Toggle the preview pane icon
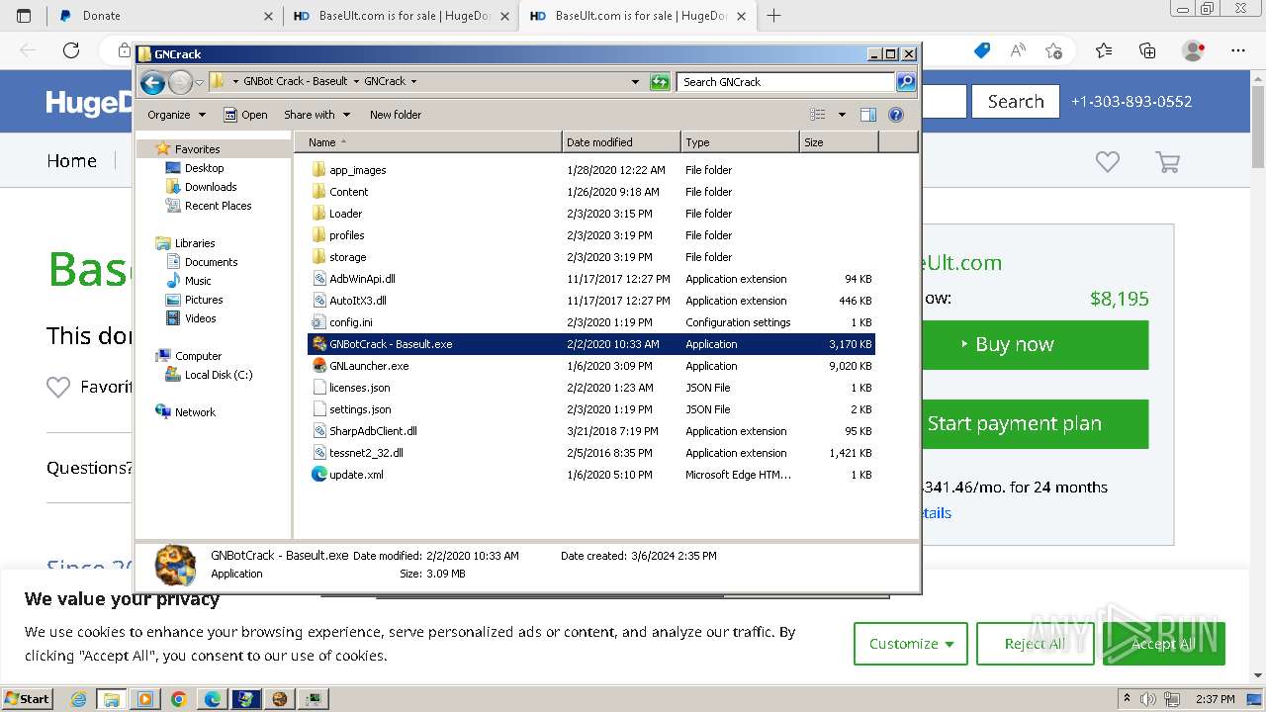 coord(867,115)
